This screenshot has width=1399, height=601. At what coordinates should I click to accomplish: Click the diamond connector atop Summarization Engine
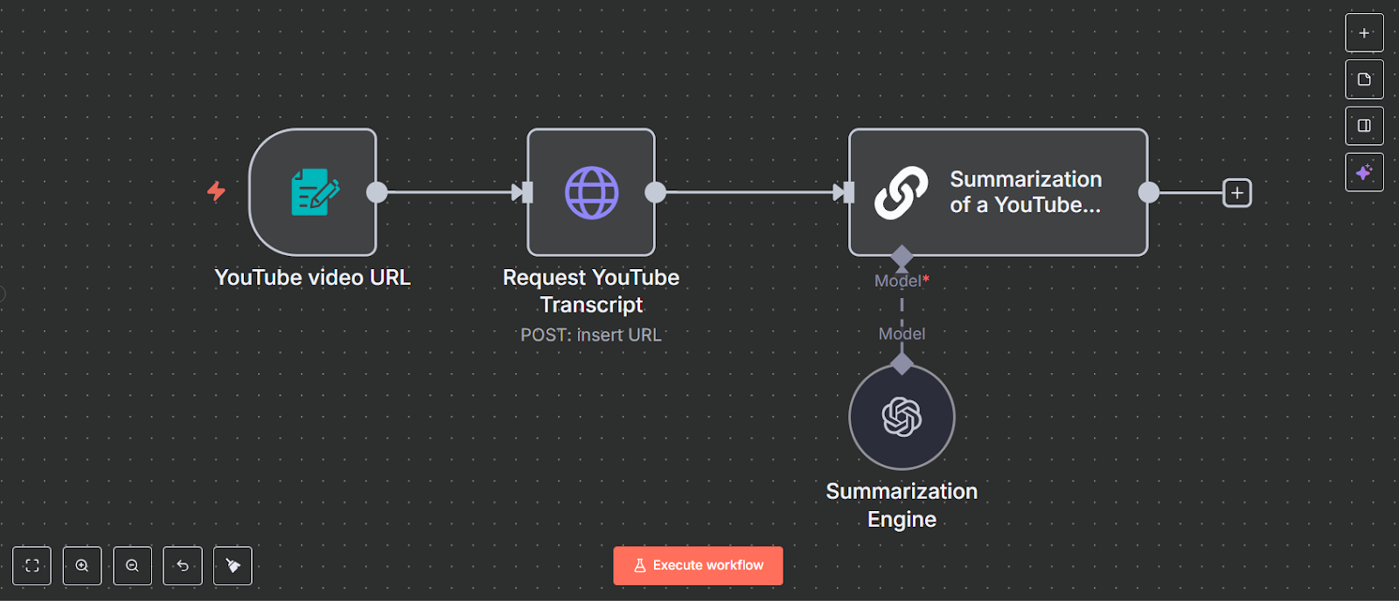click(901, 363)
